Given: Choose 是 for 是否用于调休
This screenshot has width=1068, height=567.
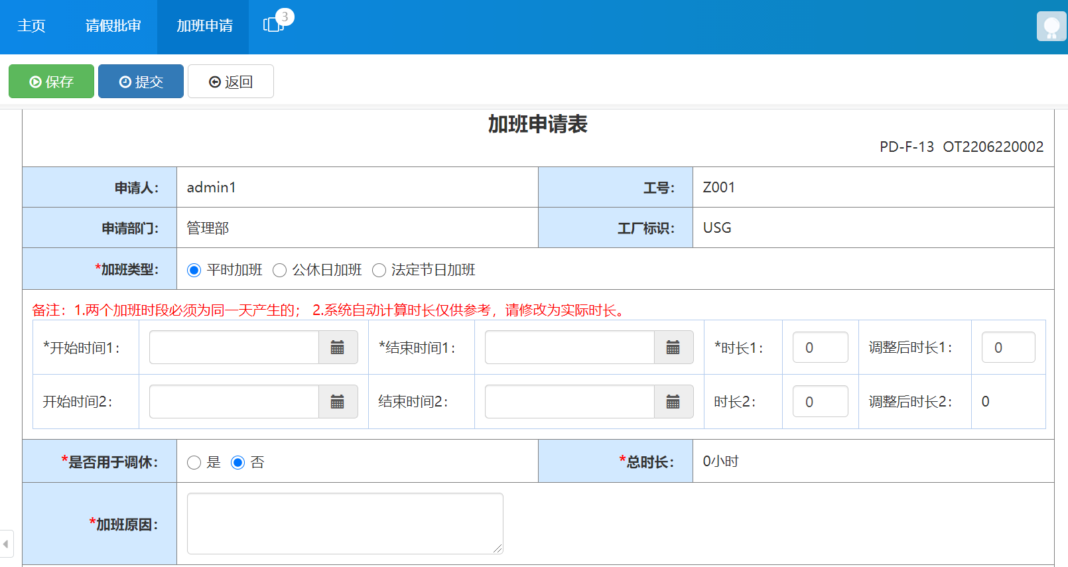Looking at the screenshot, I should (x=194, y=462).
